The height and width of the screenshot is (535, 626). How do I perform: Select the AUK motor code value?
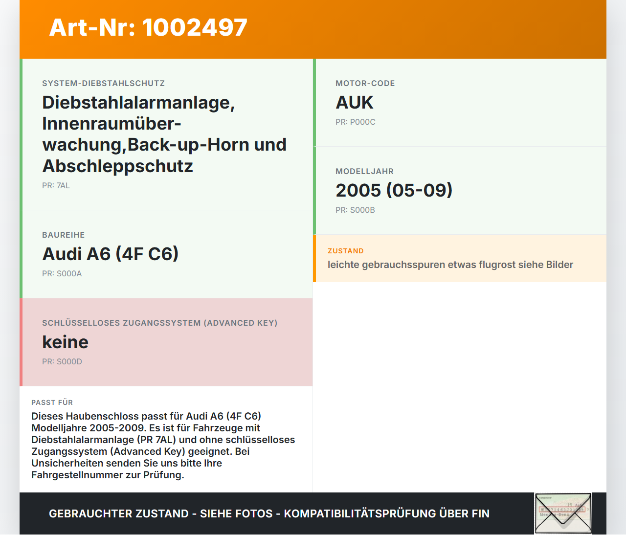coord(355,102)
